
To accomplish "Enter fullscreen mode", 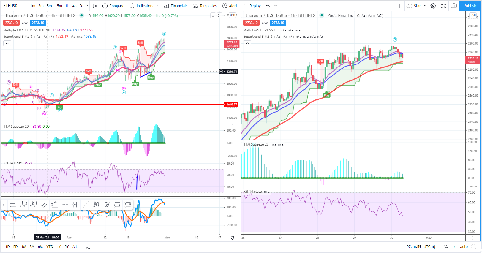I will [443, 6].
